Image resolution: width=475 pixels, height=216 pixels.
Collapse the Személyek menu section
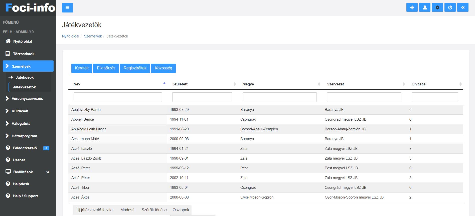click(28, 66)
